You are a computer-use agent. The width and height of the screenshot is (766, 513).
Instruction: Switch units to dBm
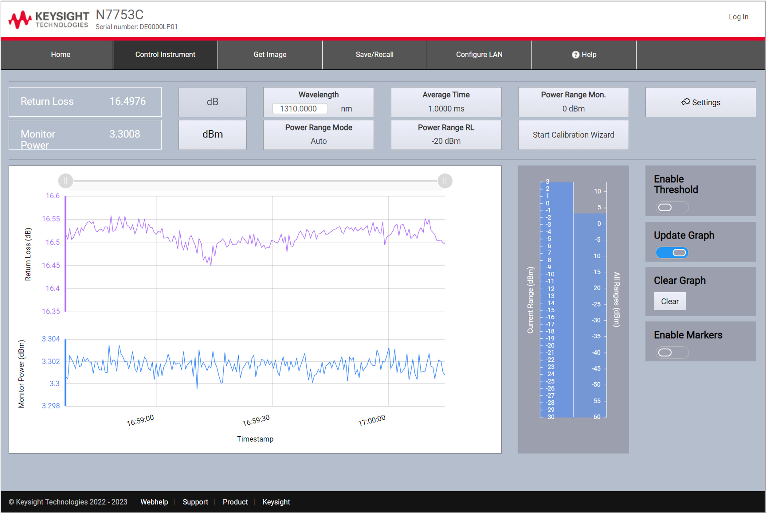coord(212,134)
